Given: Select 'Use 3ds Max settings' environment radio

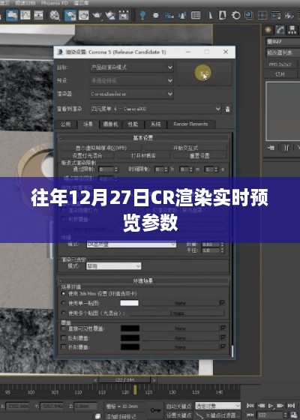Looking at the screenshot, I should click(x=64, y=293).
